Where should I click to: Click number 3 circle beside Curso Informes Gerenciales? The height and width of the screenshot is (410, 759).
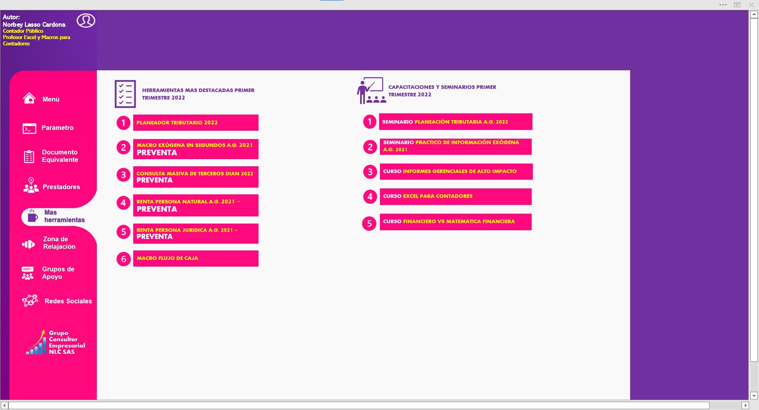coord(370,172)
